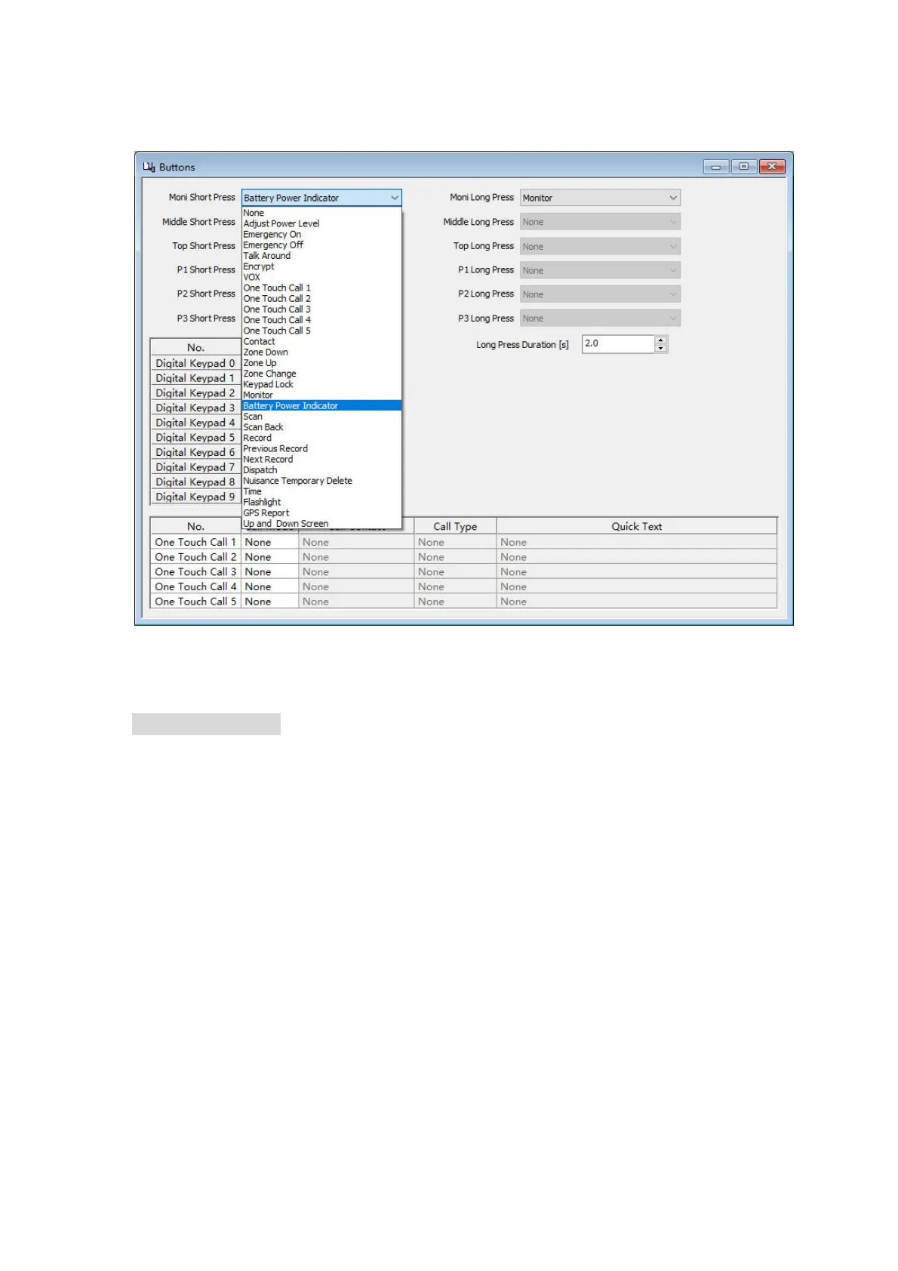
Task: Select One Touch Call 2 list option
Action: pyautogui.click(x=321, y=298)
